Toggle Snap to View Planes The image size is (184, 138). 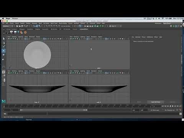coord(56,26)
